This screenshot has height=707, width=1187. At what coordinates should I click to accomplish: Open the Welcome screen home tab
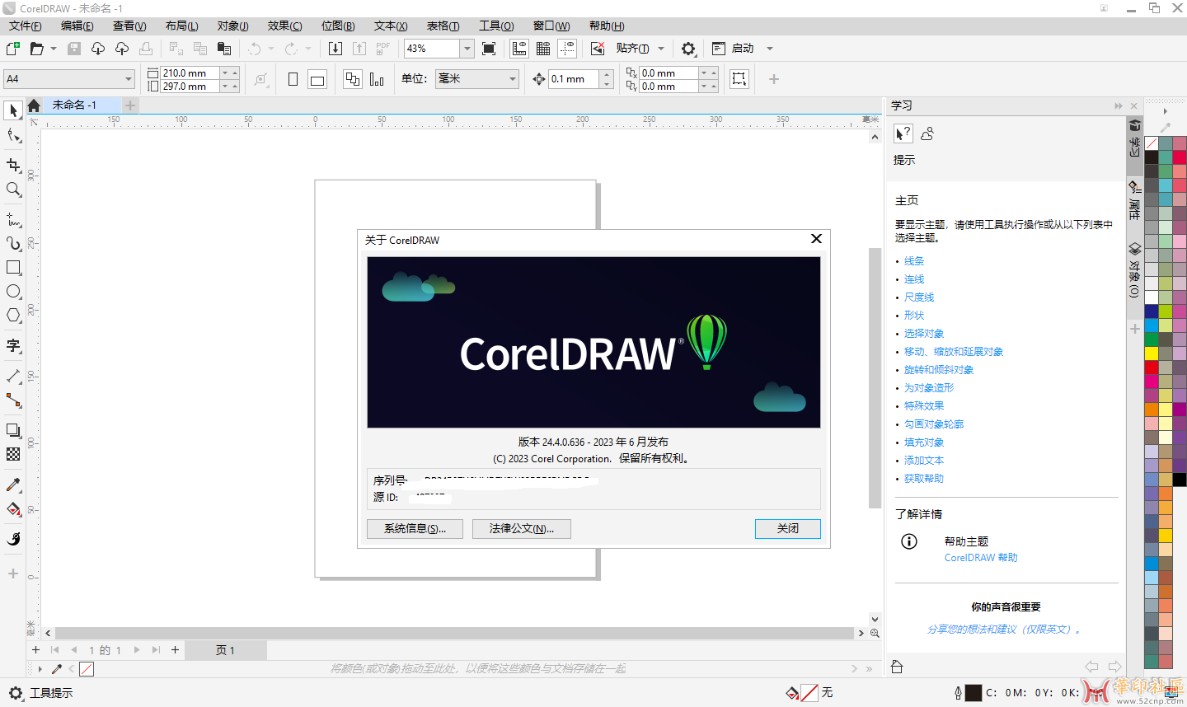pyautogui.click(x=34, y=105)
